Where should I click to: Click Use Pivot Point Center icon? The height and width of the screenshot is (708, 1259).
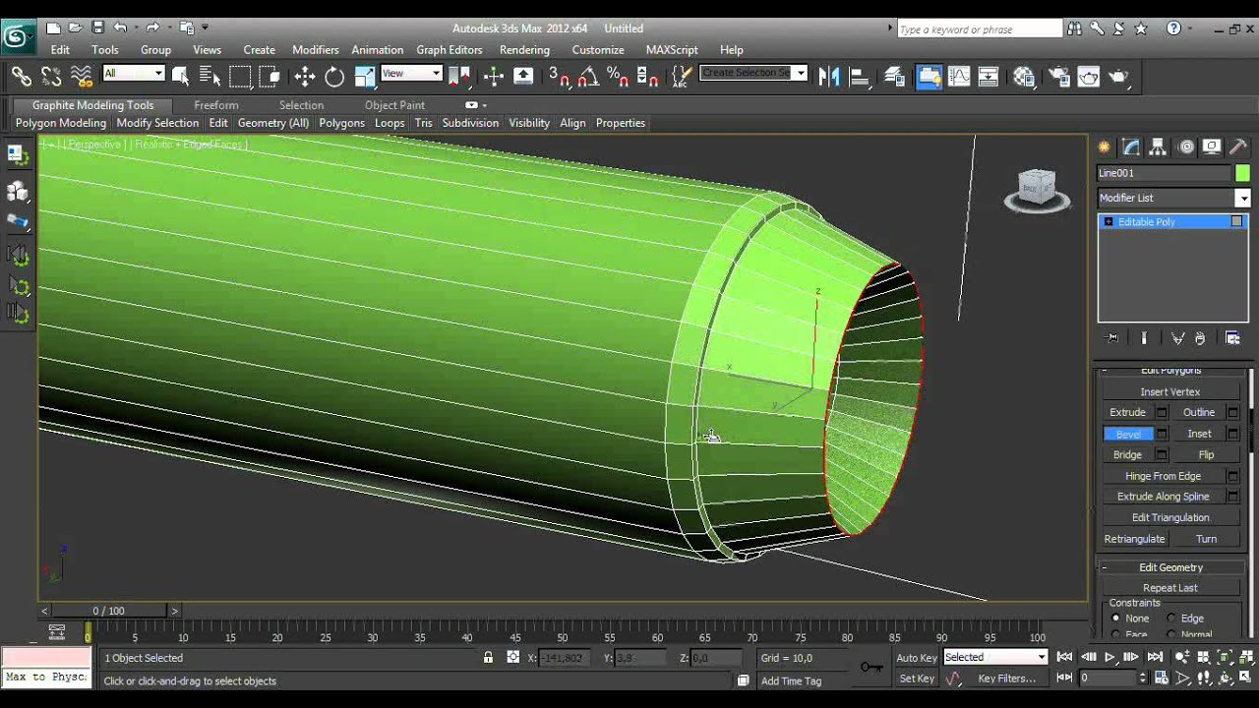[459, 76]
